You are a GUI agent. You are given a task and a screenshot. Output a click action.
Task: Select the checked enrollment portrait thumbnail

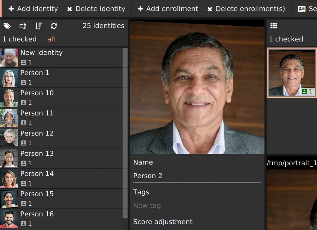[x=292, y=73]
